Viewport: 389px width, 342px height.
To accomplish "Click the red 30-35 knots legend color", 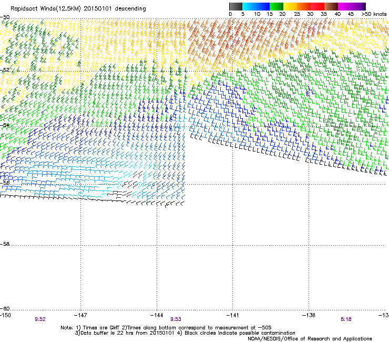I will point(318,6).
